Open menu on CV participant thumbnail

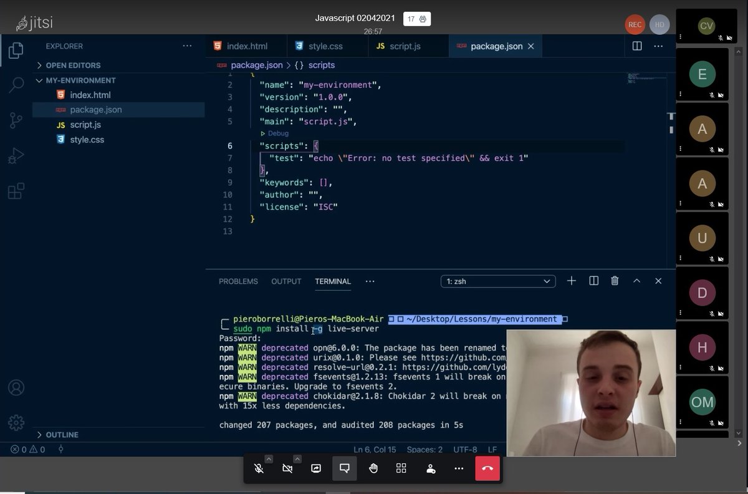(680, 37)
